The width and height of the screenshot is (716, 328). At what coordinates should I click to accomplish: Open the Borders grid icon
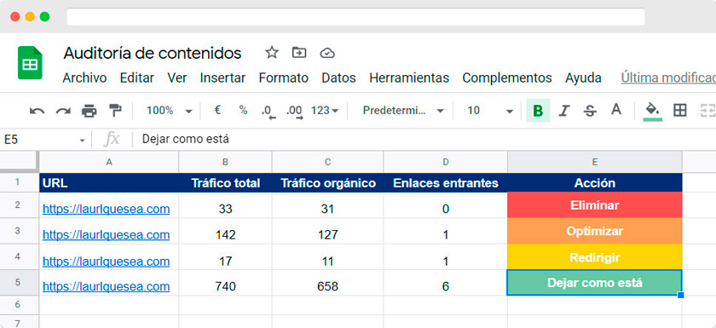click(680, 111)
